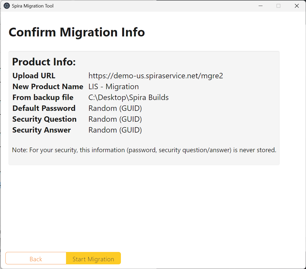Click the Product Info heading
The height and width of the screenshot is (269, 306).
coord(44,62)
